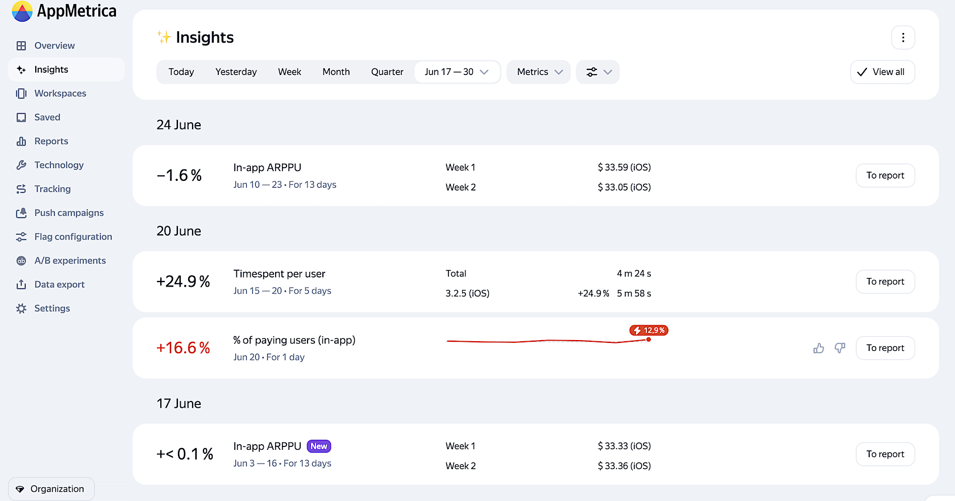Click the thumbs down feedback icon
This screenshot has height=501, width=955.
coord(840,348)
